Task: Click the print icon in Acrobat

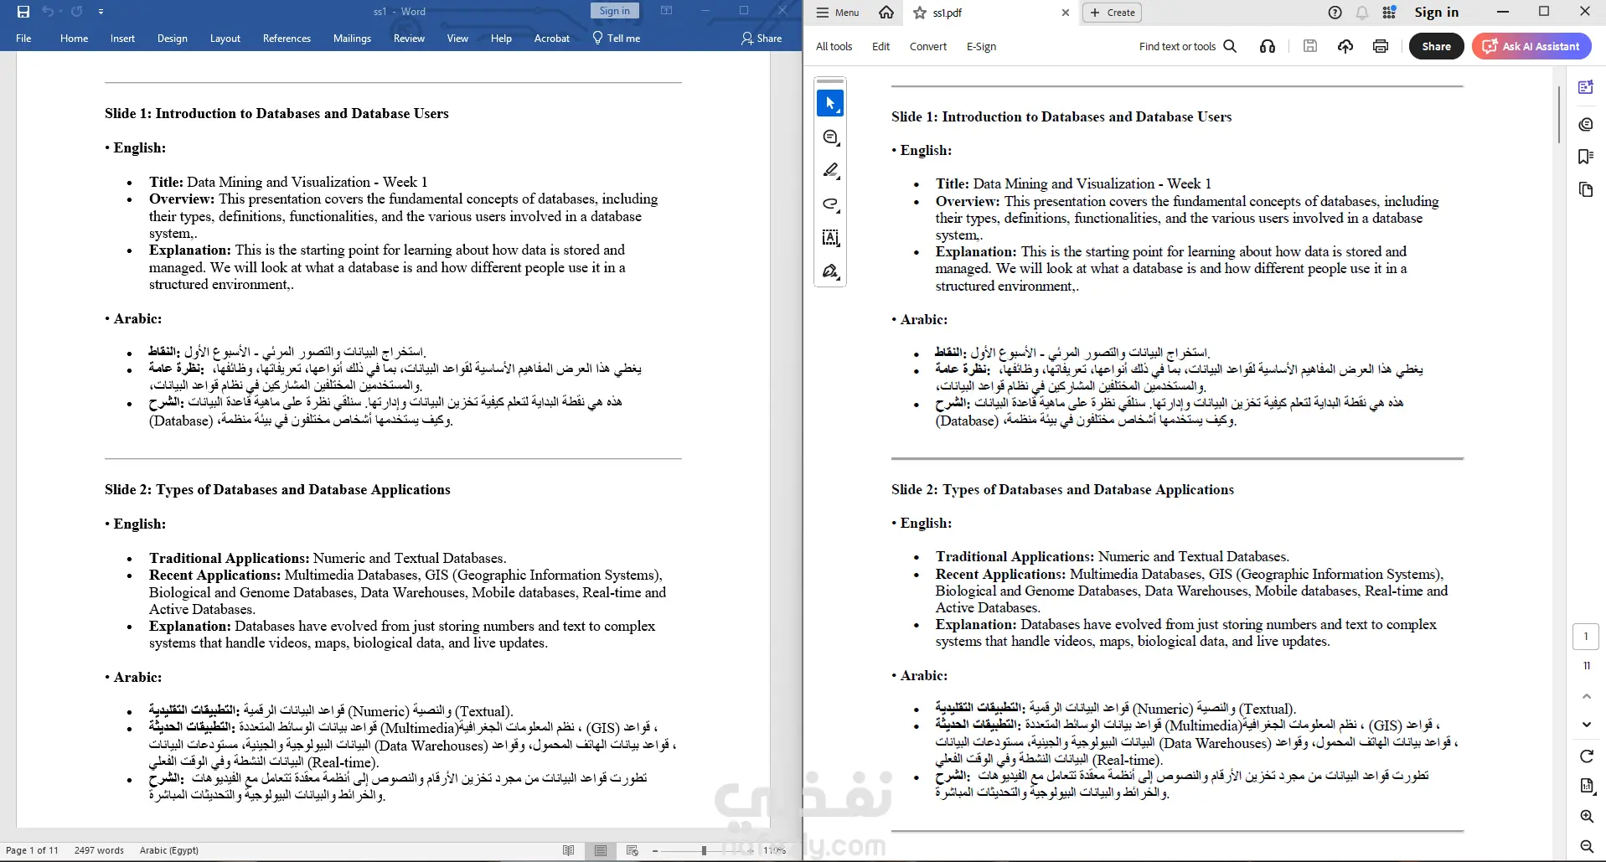Action: click(x=1381, y=46)
